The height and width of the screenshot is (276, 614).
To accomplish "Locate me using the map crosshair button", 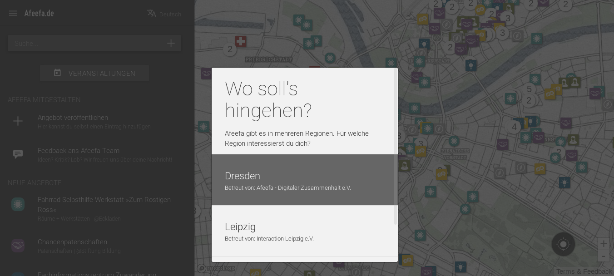I will pyautogui.click(x=563, y=244).
